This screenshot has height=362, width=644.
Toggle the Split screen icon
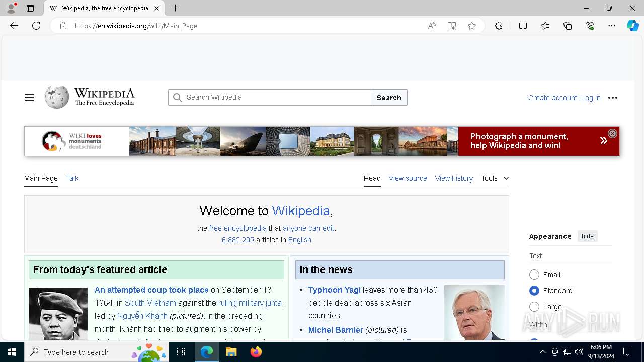tap(523, 26)
